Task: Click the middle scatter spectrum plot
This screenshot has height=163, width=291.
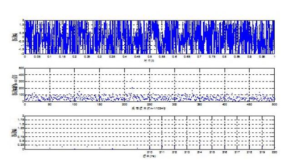Action: [x=150, y=85]
